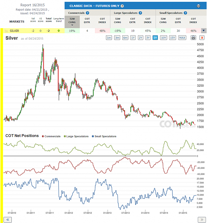Toggle Large Speculators series in legend
The width and height of the screenshot is (208, 223).
coord(76,136)
